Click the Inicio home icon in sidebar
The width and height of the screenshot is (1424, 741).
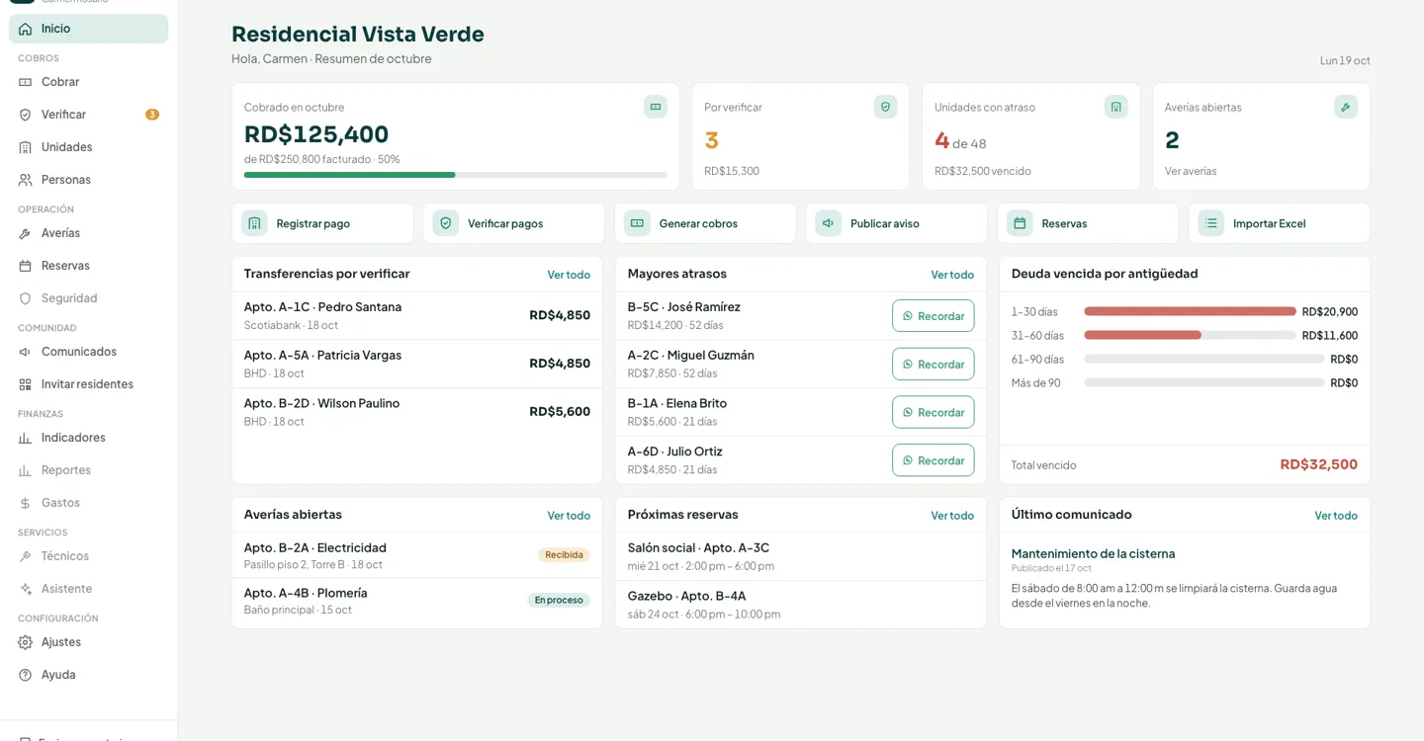pos(26,29)
